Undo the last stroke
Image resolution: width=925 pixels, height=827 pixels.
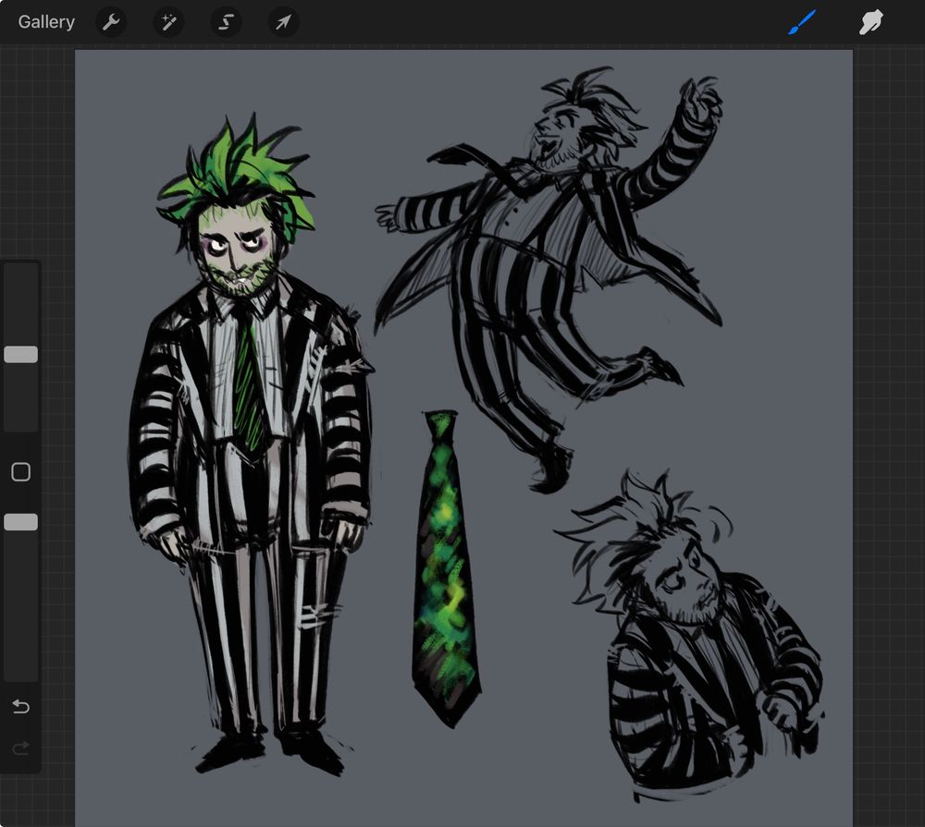20,706
